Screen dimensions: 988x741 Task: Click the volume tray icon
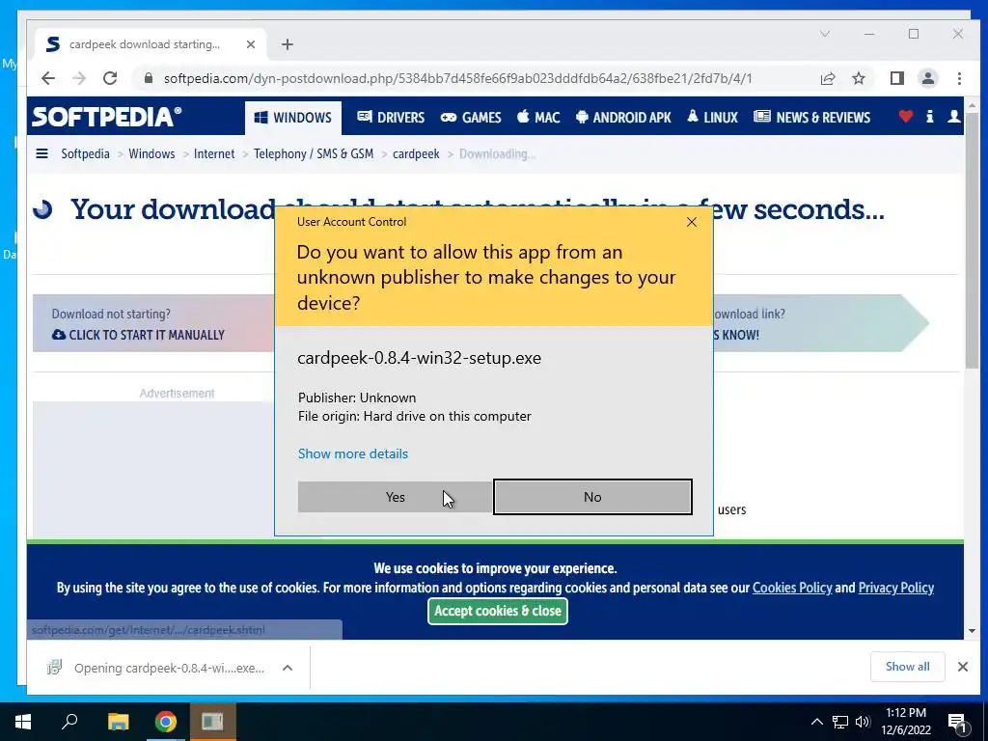point(863,722)
